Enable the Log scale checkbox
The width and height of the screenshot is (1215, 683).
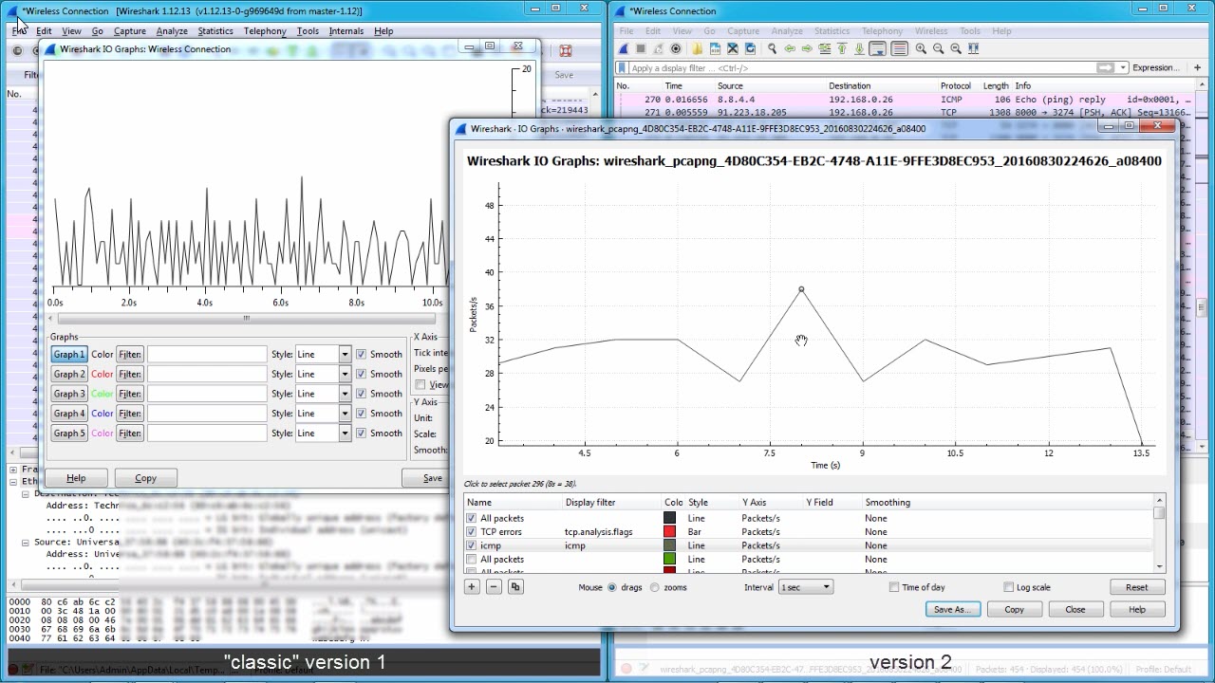(x=1008, y=587)
